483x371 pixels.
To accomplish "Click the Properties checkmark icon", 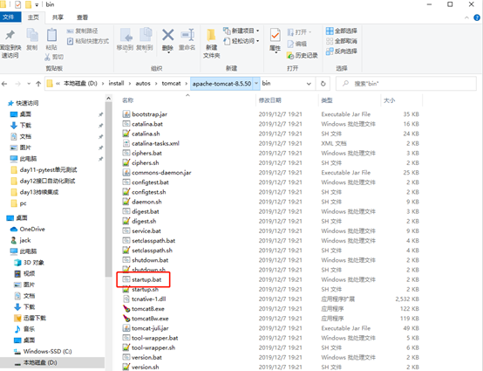I will pos(275,35).
